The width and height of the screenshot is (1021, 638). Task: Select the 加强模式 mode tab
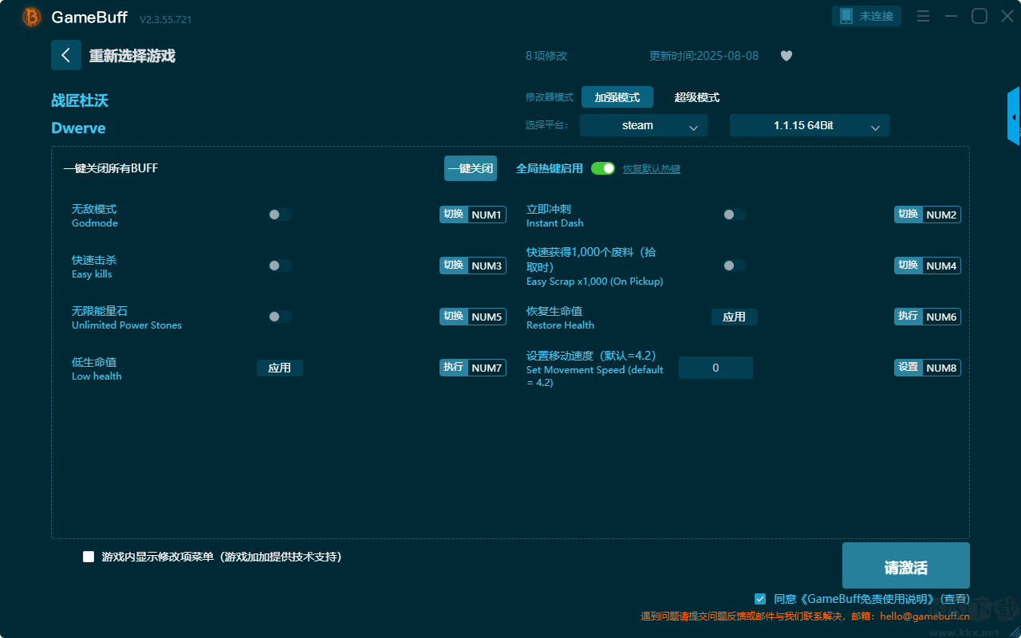(x=617, y=97)
